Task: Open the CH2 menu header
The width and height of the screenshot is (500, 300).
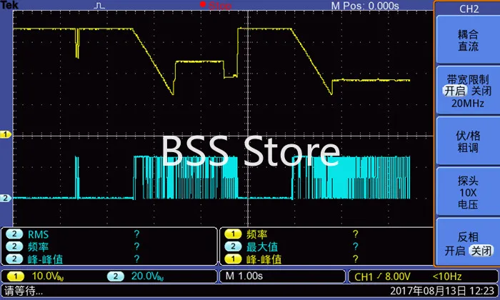Action: pyautogui.click(x=469, y=9)
